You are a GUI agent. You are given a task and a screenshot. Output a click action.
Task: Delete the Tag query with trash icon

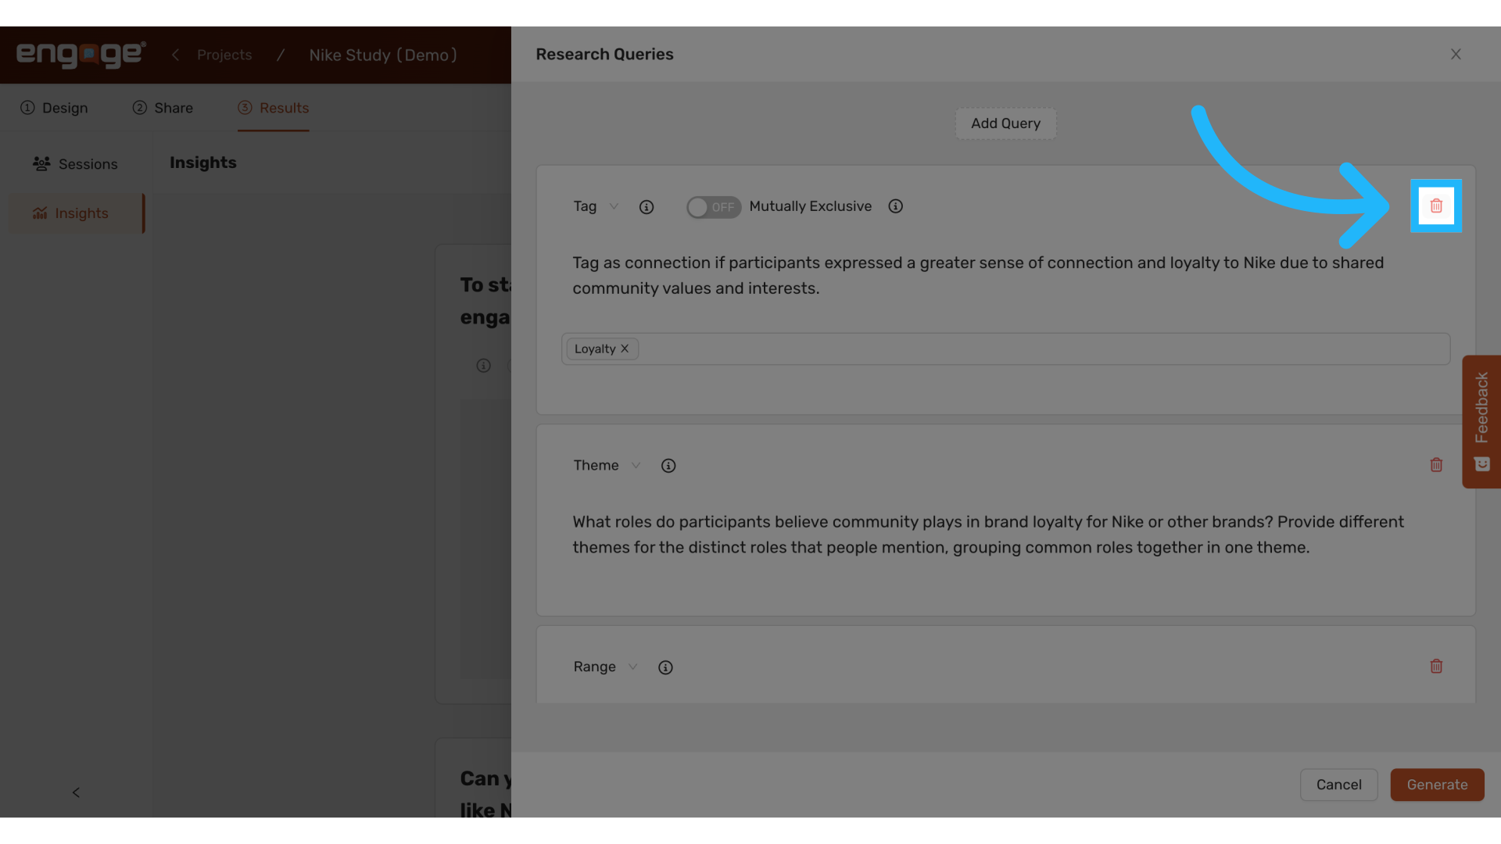[1436, 206]
